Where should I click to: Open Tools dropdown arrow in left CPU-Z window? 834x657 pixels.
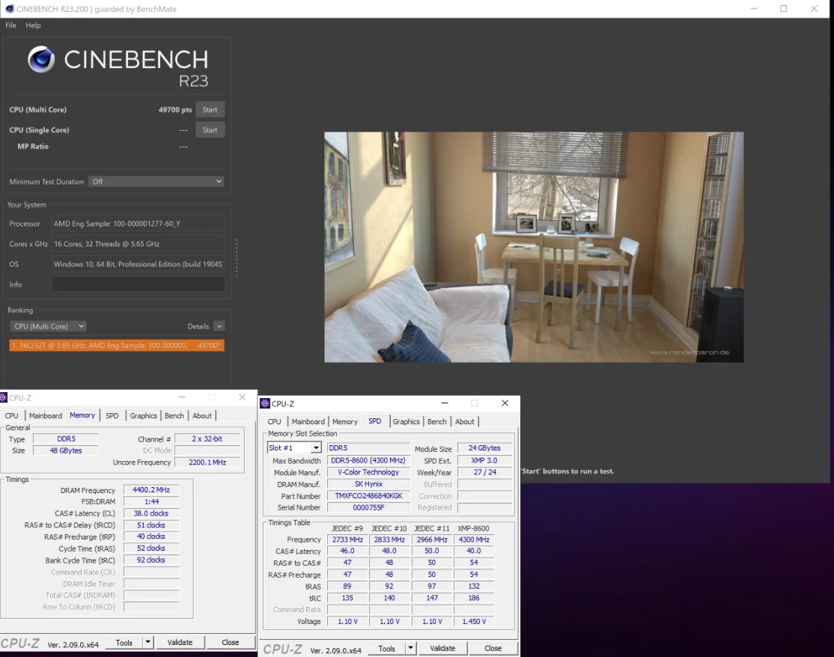[x=148, y=643]
